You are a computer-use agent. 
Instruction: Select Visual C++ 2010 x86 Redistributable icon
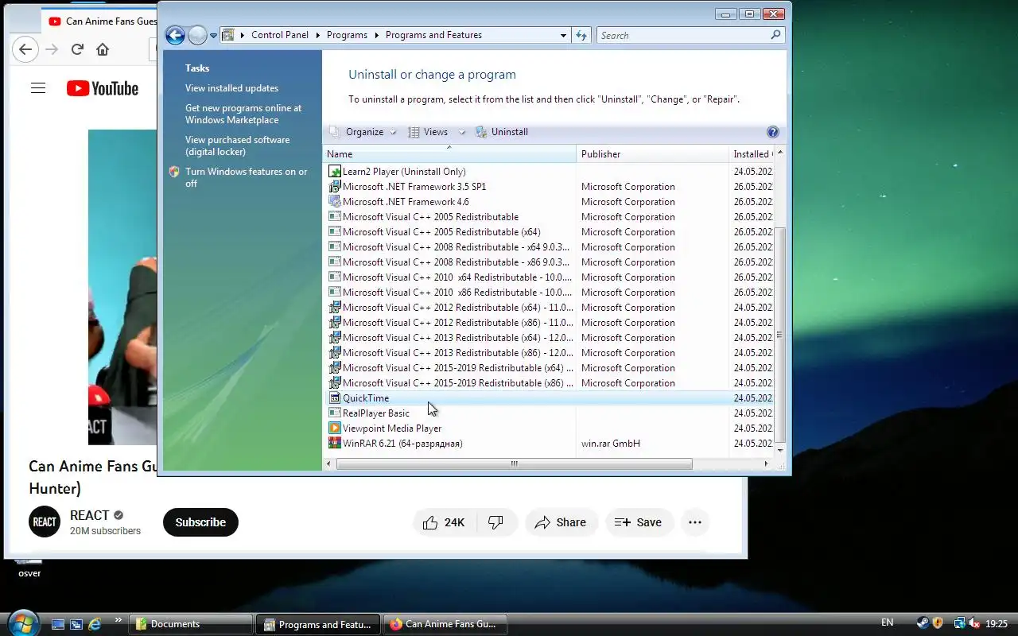335,293
